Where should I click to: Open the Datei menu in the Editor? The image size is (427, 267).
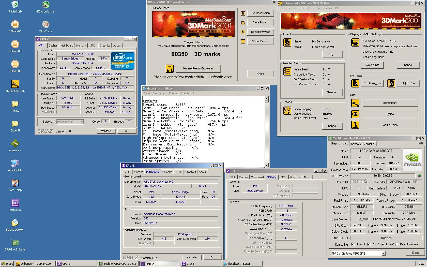(147, 93)
